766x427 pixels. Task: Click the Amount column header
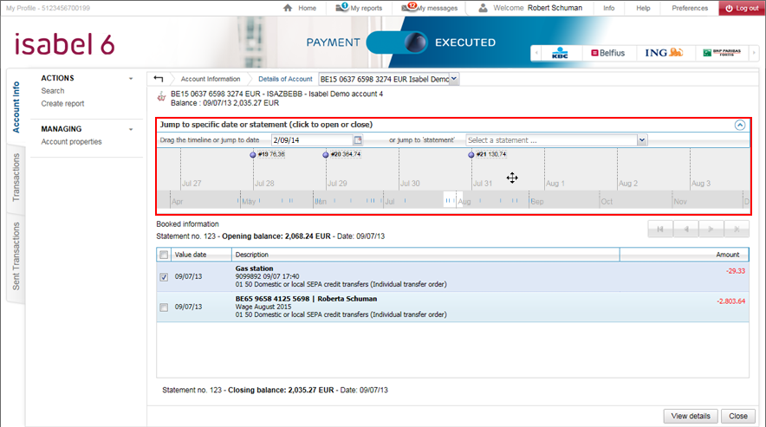[x=684, y=255]
